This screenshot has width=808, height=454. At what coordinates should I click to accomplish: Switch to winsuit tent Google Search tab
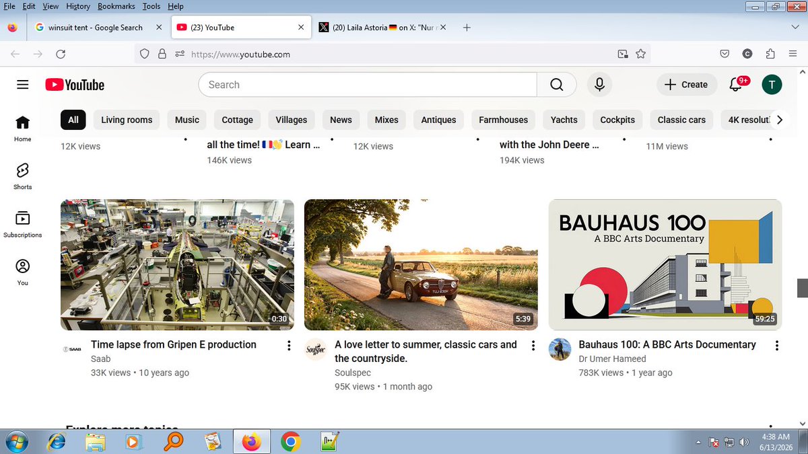pyautogui.click(x=98, y=28)
